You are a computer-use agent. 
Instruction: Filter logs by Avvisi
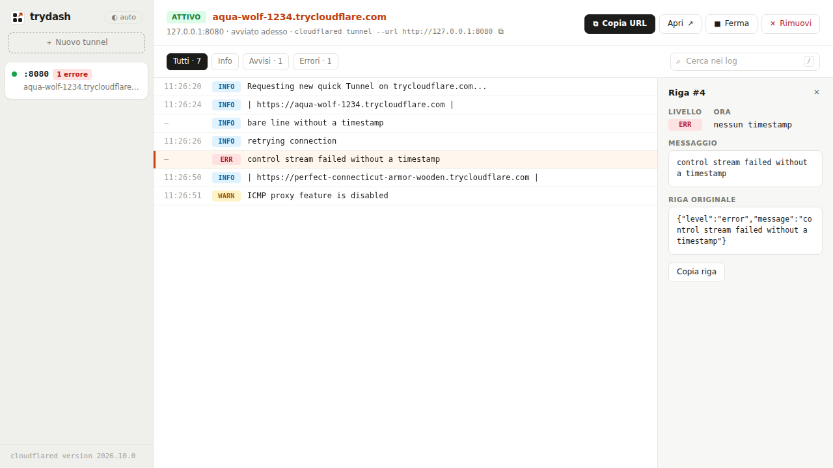pos(266,62)
